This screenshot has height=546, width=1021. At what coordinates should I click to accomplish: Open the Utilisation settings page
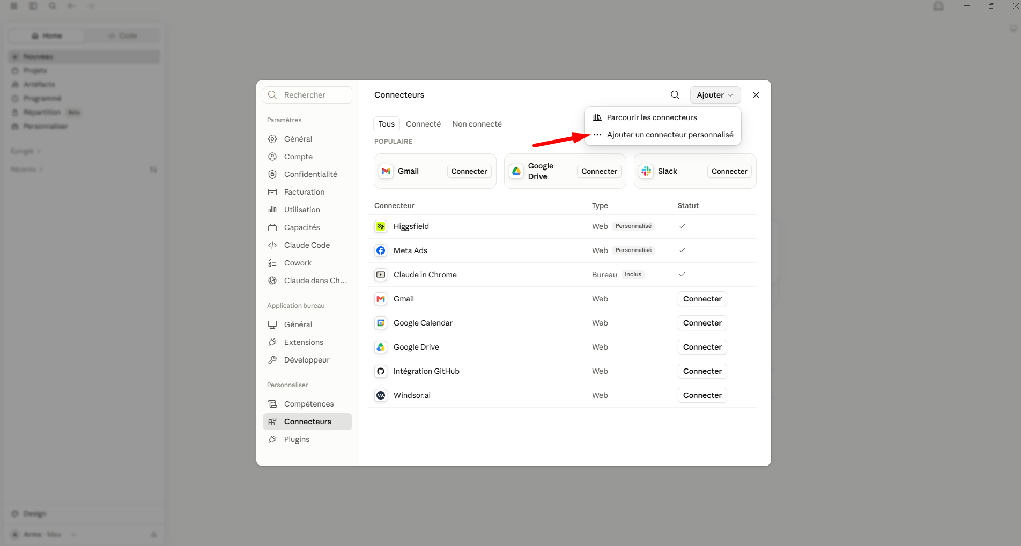pos(307,210)
